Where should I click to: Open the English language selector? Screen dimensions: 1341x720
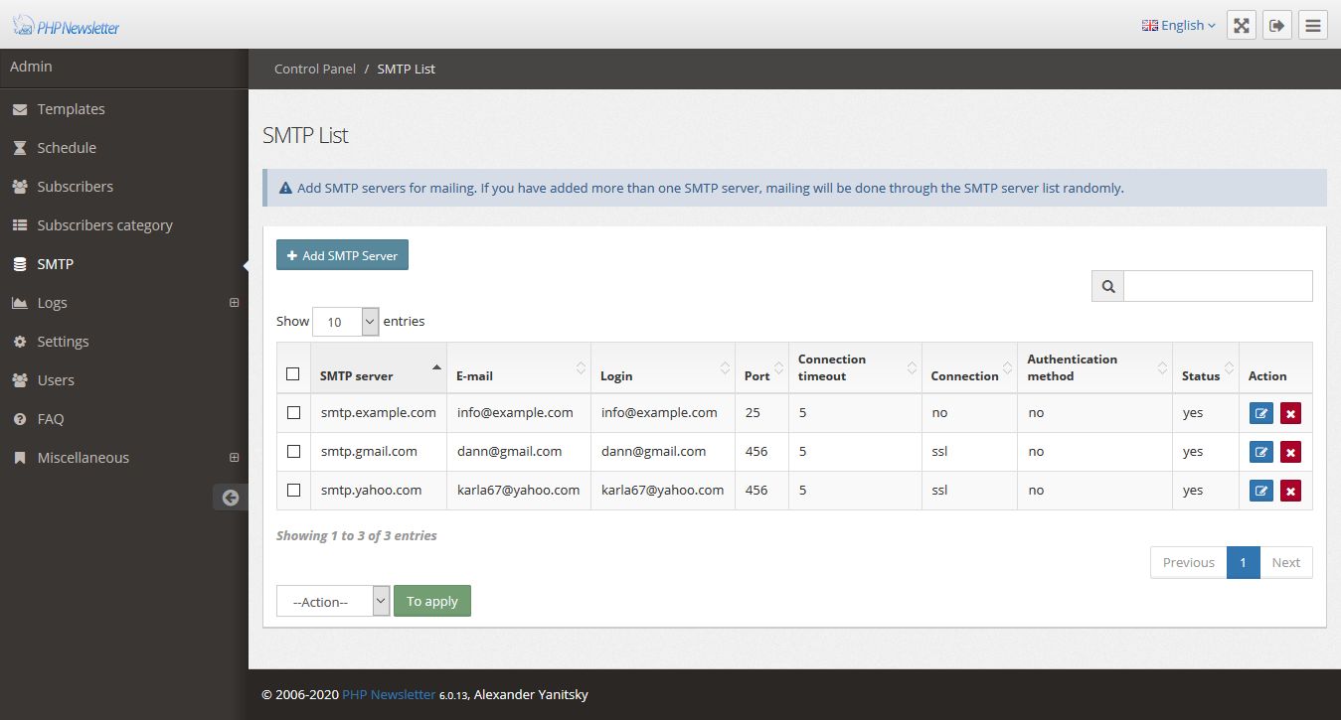1179,25
